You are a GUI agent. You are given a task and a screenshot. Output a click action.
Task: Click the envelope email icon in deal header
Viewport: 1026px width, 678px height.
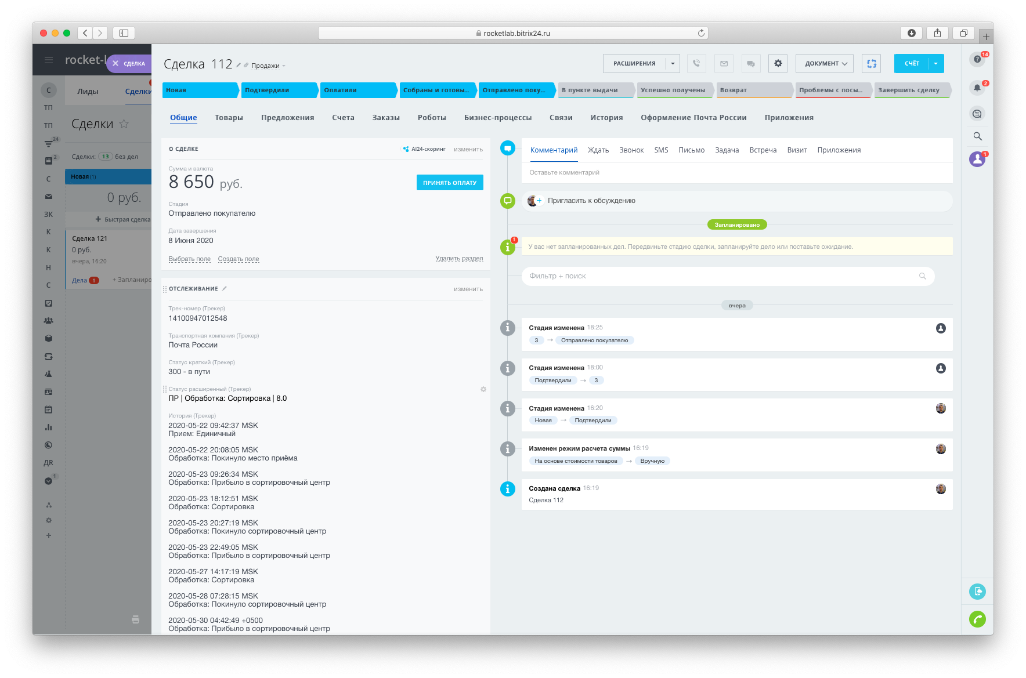click(724, 63)
